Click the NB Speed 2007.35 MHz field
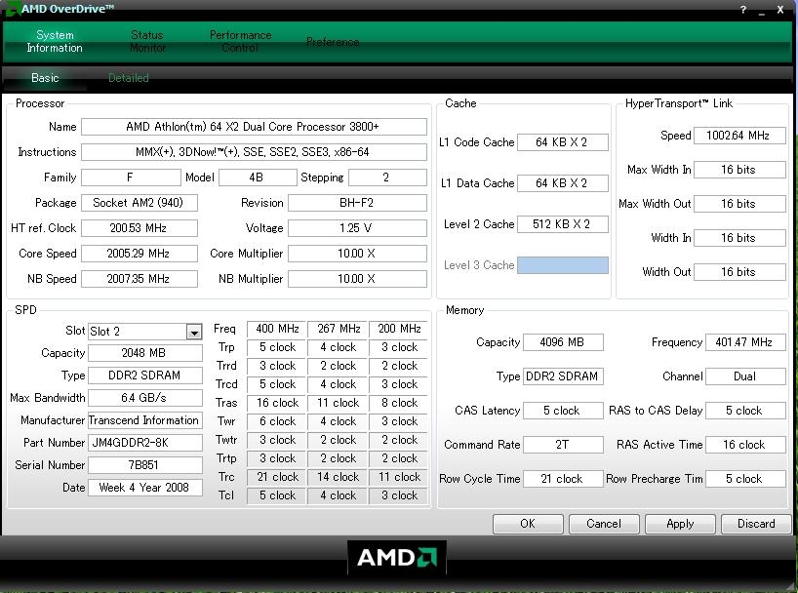This screenshot has width=798, height=593. coord(139,279)
